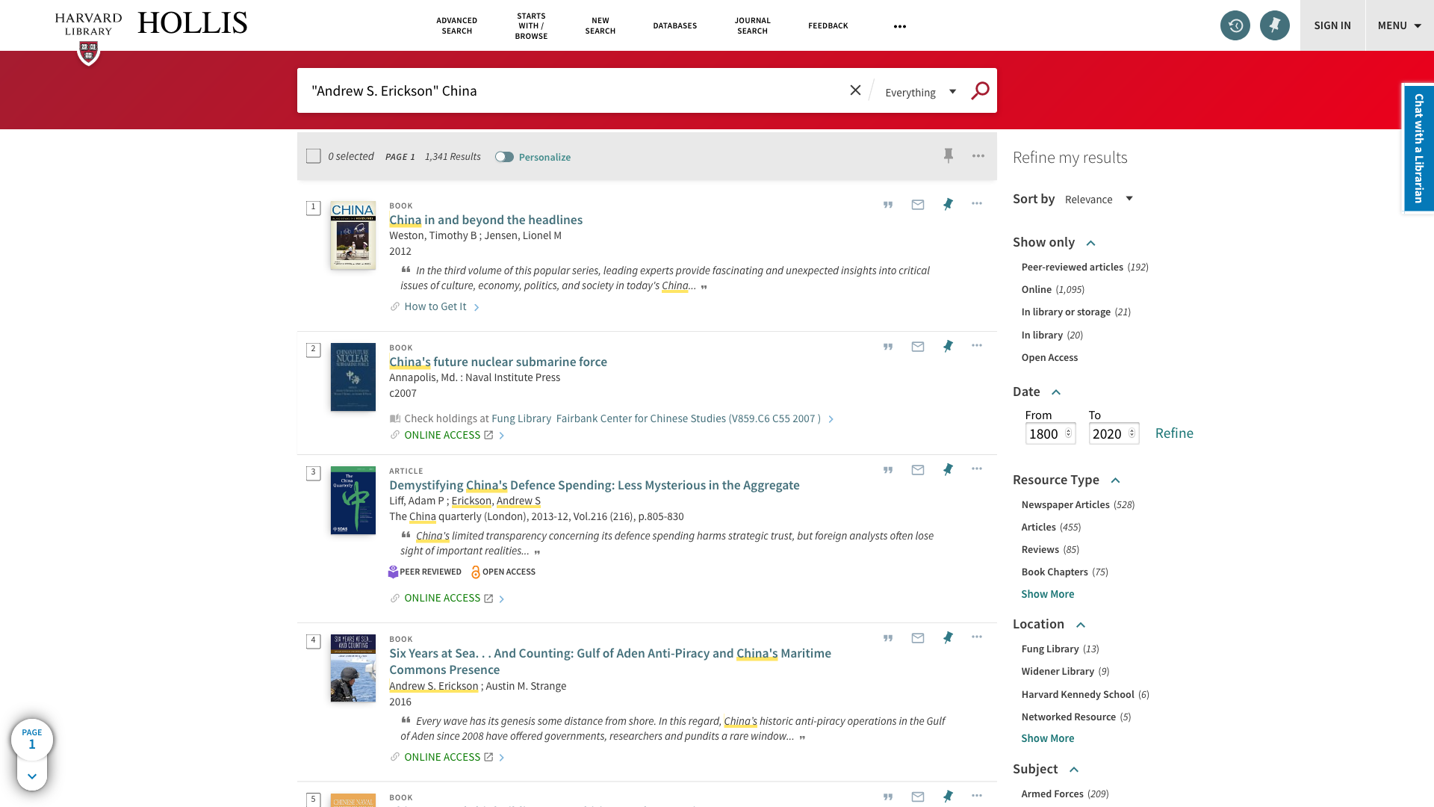The image size is (1434, 807).
Task: Collapse the Resource Type facet
Action: pyautogui.click(x=1116, y=480)
